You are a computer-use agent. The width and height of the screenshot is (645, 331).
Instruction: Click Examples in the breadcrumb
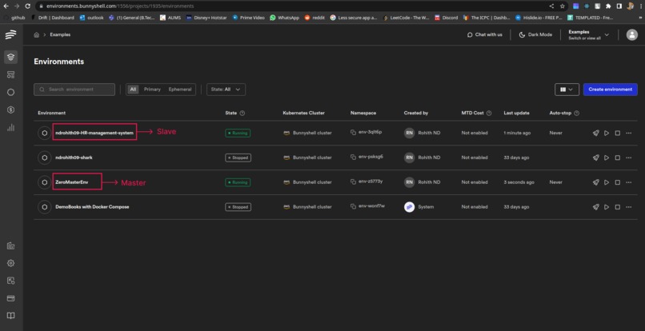click(x=60, y=35)
